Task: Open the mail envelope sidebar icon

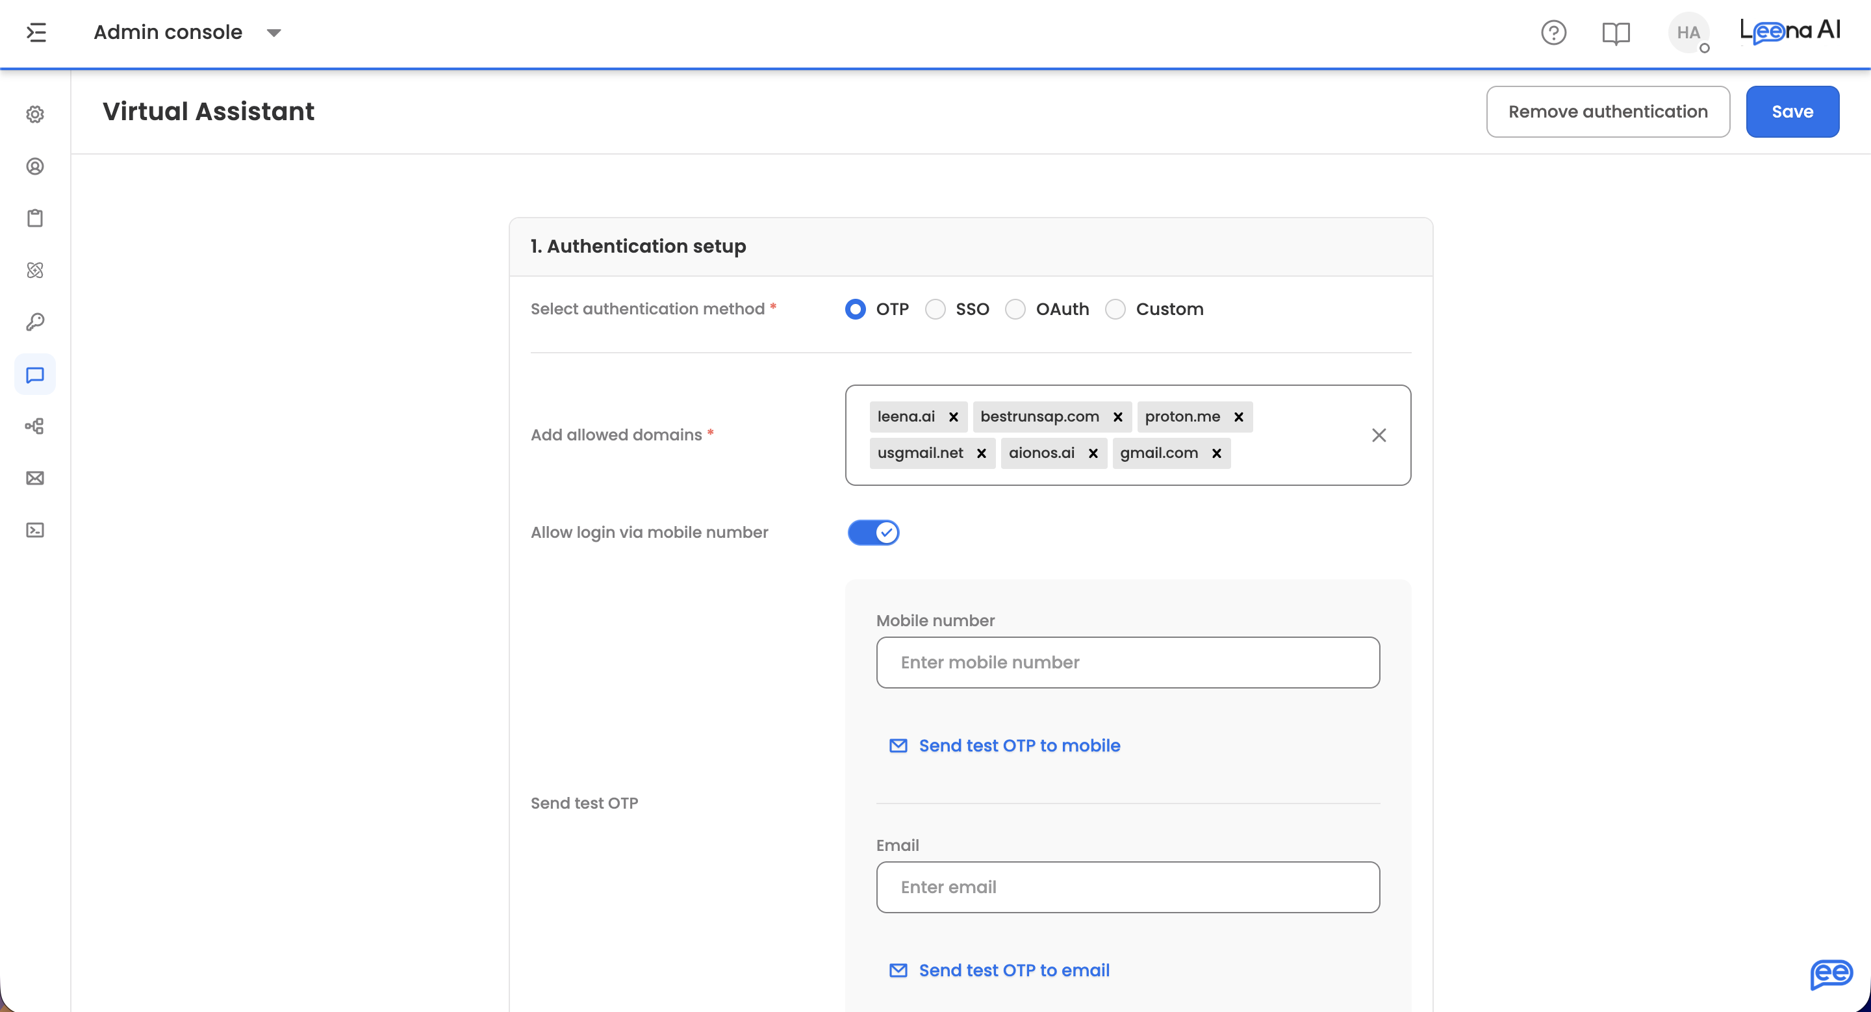Action: tap(35, 477)
